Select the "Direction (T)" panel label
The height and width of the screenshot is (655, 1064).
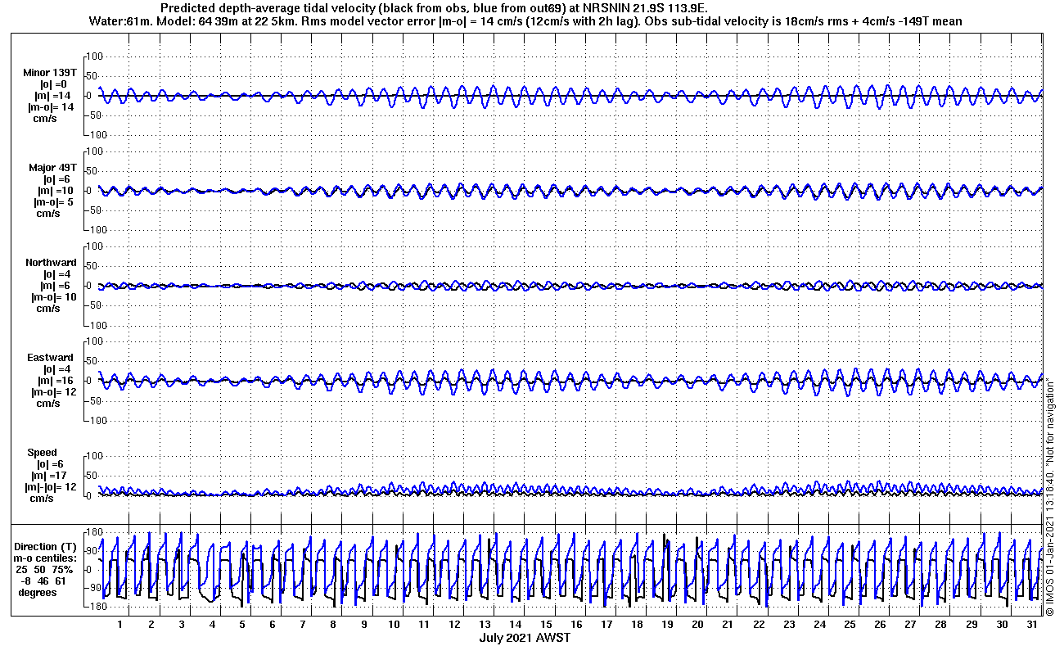pos(47,547)
